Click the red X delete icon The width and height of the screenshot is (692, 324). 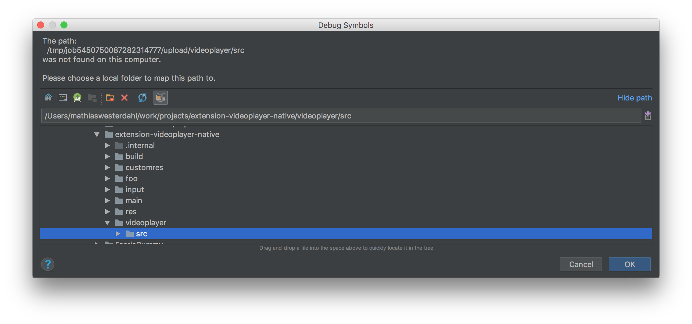[x=124, y=98]
